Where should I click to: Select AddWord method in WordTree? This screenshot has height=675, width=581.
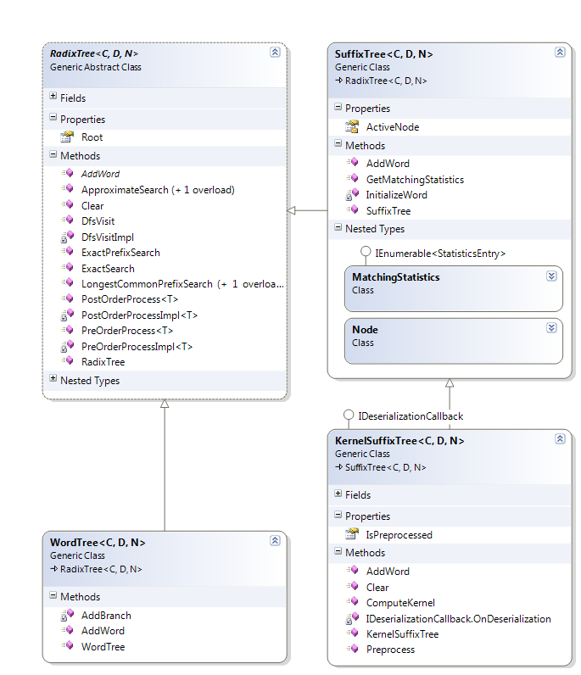[x=103, y=631]
